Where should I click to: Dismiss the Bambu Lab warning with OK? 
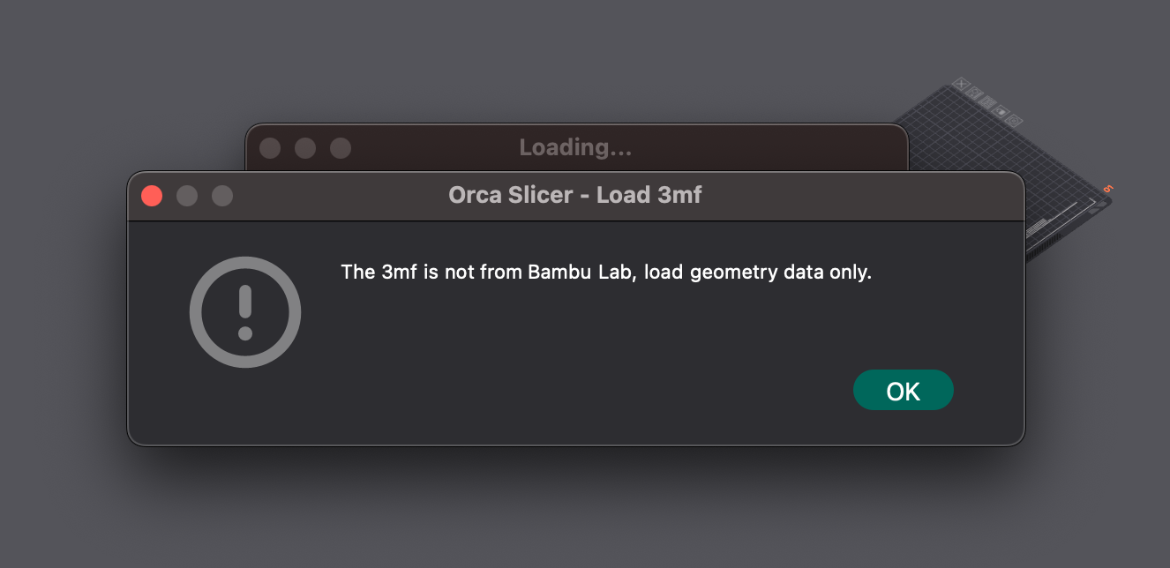click(903, 389)
